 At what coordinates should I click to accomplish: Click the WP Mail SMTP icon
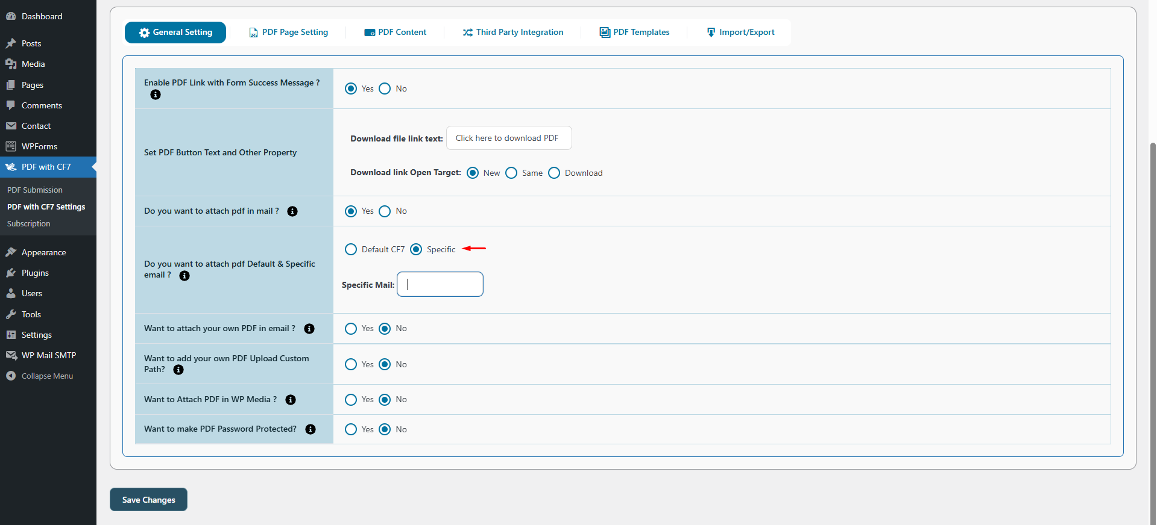click(11, 355)
